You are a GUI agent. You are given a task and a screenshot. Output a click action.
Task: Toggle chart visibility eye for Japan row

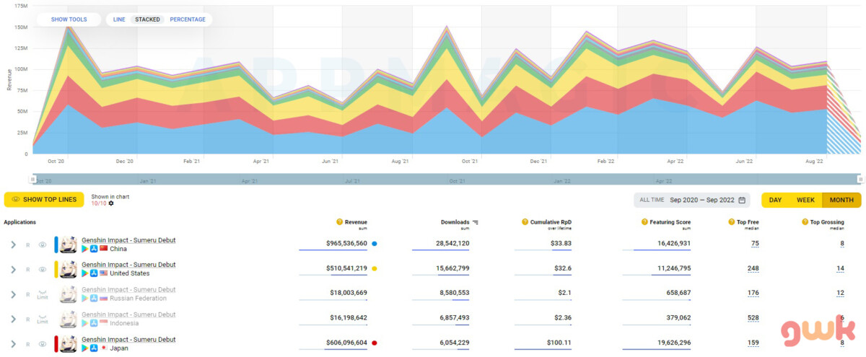(x=43, y=343)
